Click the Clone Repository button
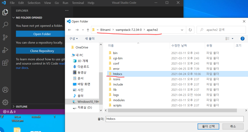The width and height of the screenshot is (248, 132). tap(41, 51)
